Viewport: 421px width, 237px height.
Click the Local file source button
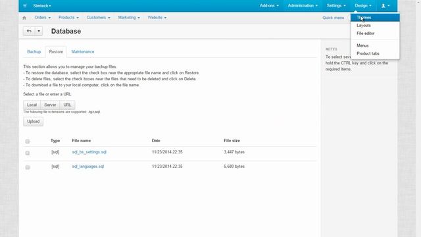32,105
